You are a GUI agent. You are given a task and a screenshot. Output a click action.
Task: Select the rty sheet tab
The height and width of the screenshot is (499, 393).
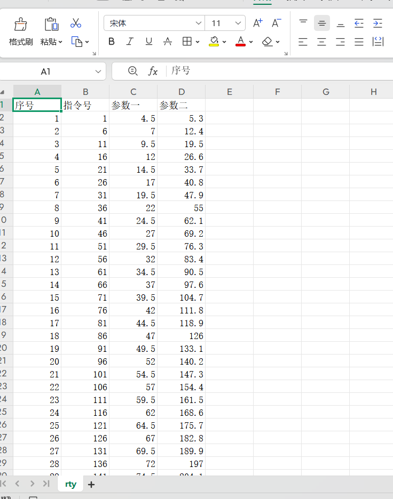pos(70,484)
